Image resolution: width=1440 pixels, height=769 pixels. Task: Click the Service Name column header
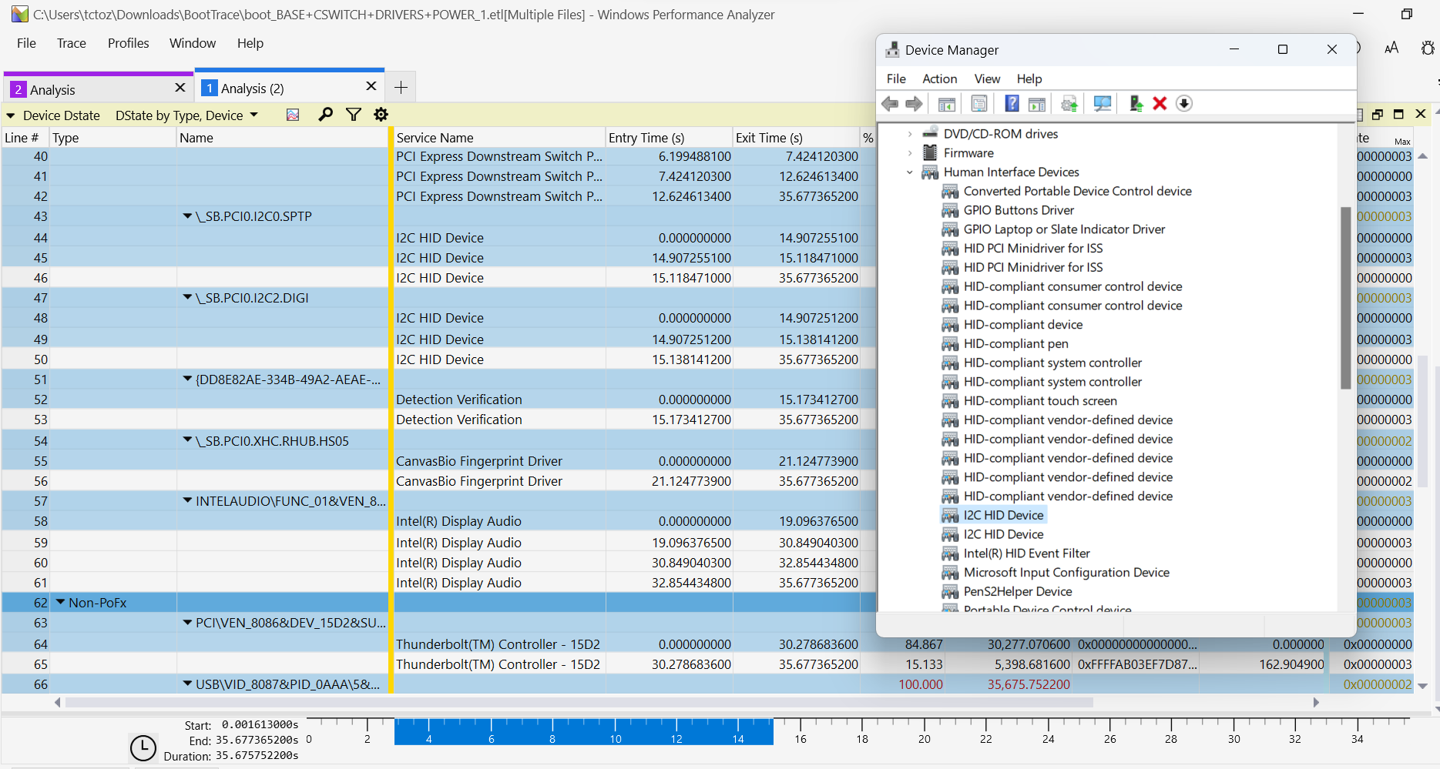[x=498, y=138]
